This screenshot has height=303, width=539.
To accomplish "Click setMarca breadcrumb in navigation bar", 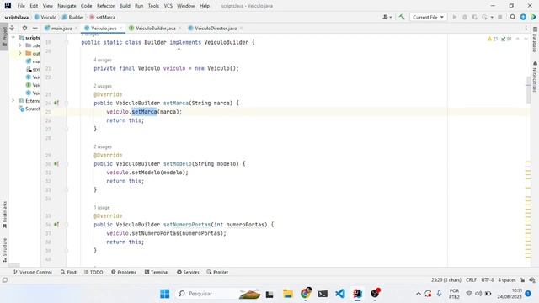I will [x=103, y=17].
